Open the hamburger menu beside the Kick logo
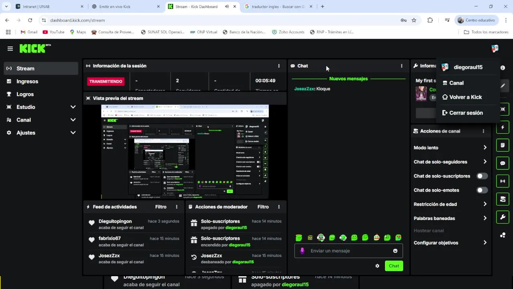Screen dimensions: 513x289 pyautogui.click(x=10, y=49)
